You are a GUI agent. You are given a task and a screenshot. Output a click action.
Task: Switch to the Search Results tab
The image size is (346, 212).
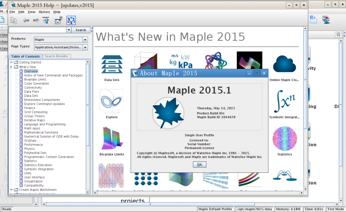56,56
